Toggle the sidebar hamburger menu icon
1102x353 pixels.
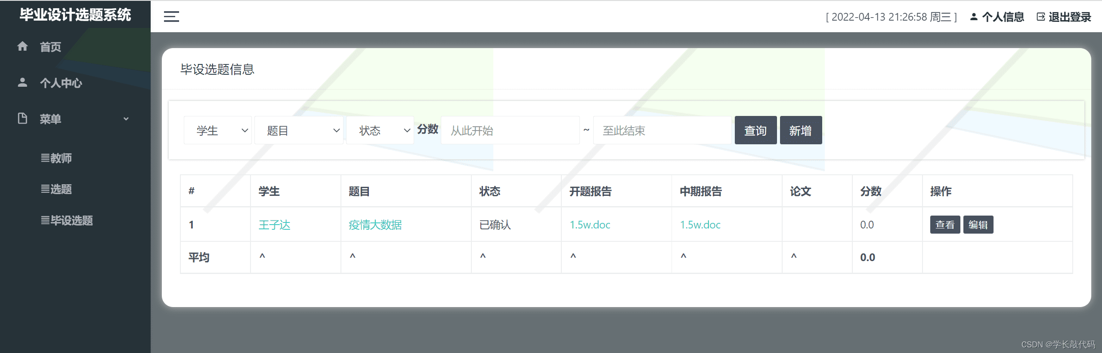point(171,17)
